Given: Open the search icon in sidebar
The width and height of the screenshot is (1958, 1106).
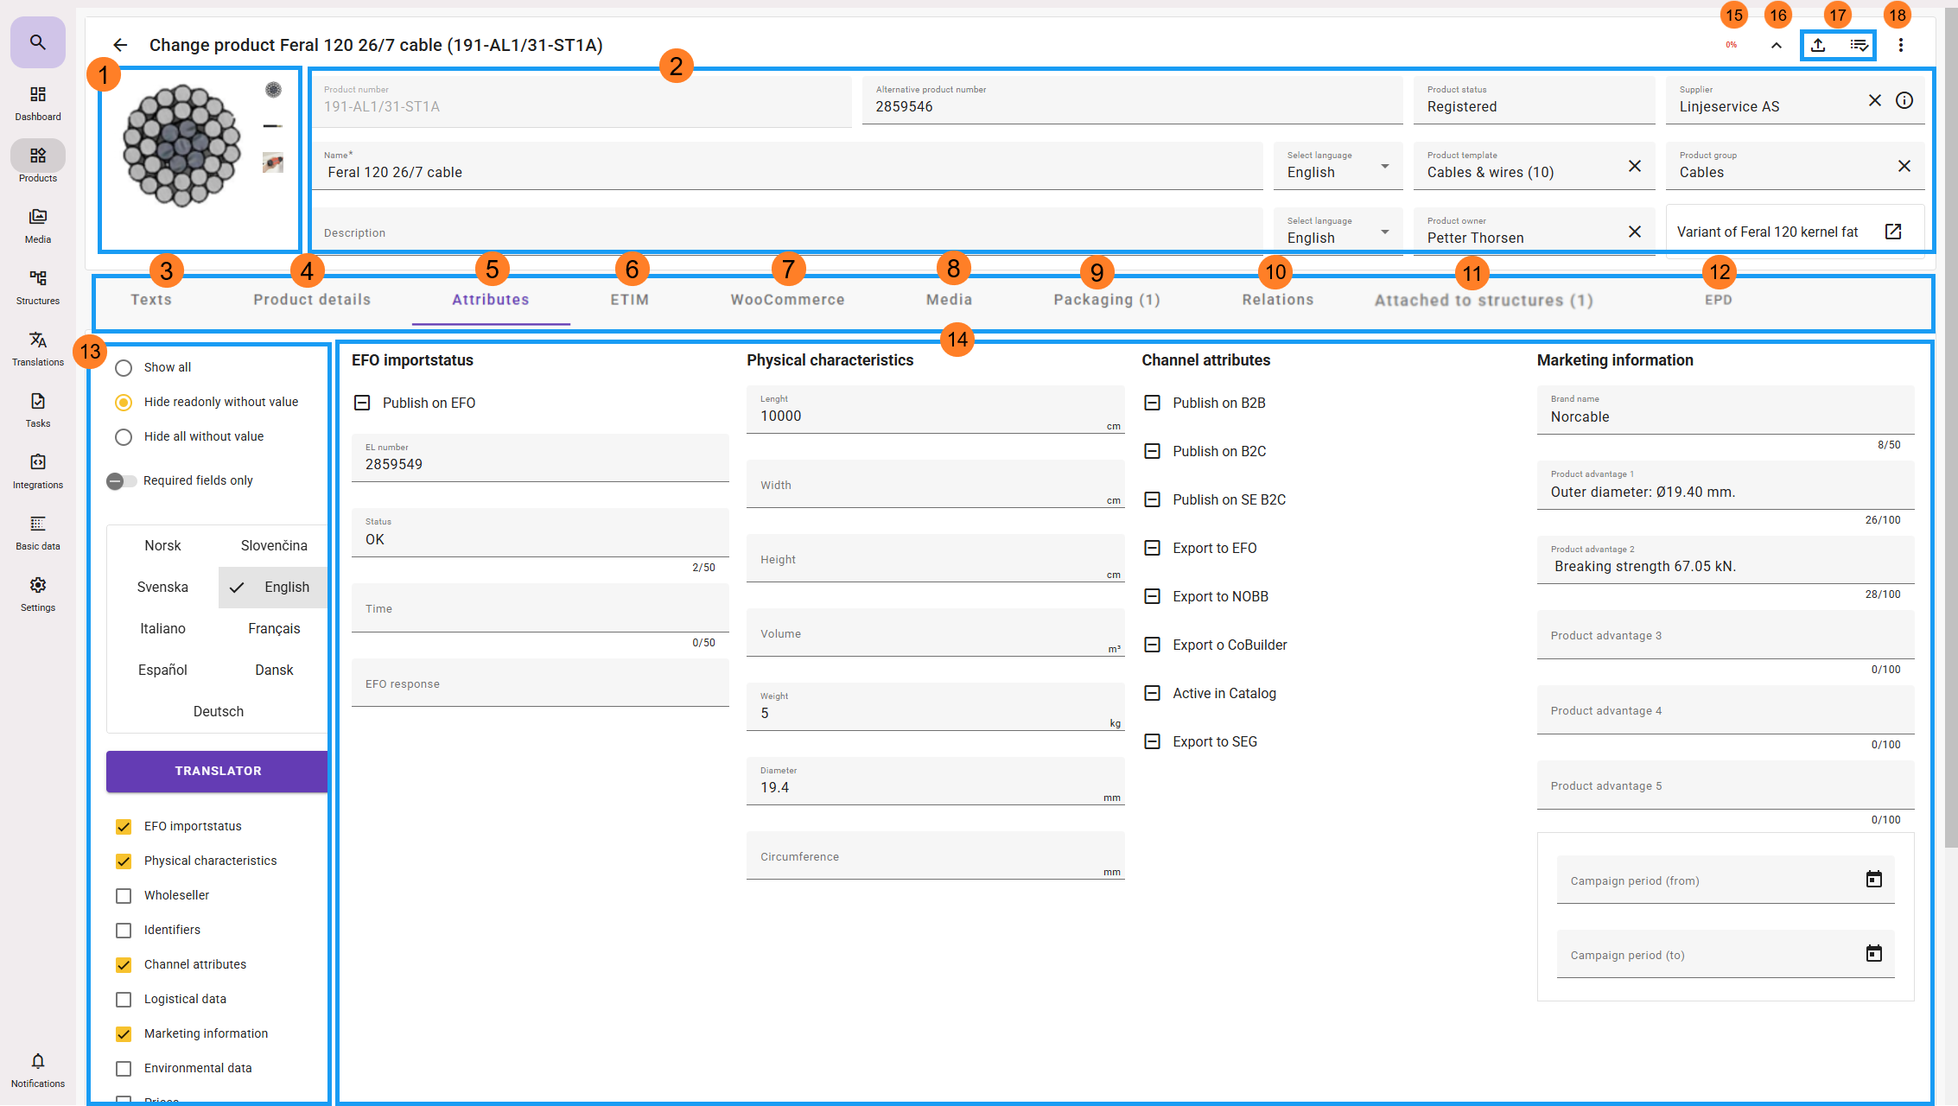Looking at the screenshot, I should 37,41.
